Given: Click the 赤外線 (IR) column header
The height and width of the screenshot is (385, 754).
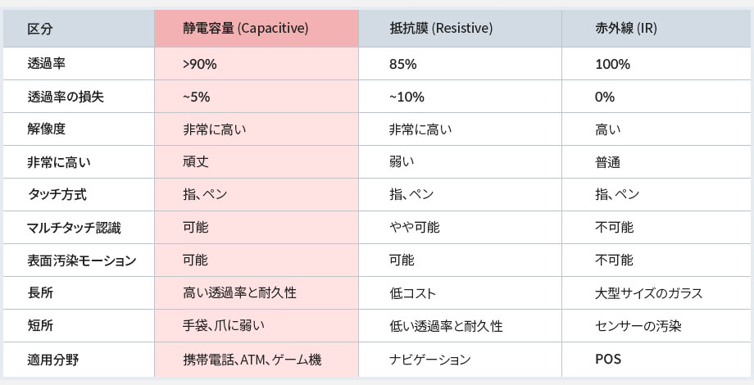Looking at the screenshot, I should (656, 29).
